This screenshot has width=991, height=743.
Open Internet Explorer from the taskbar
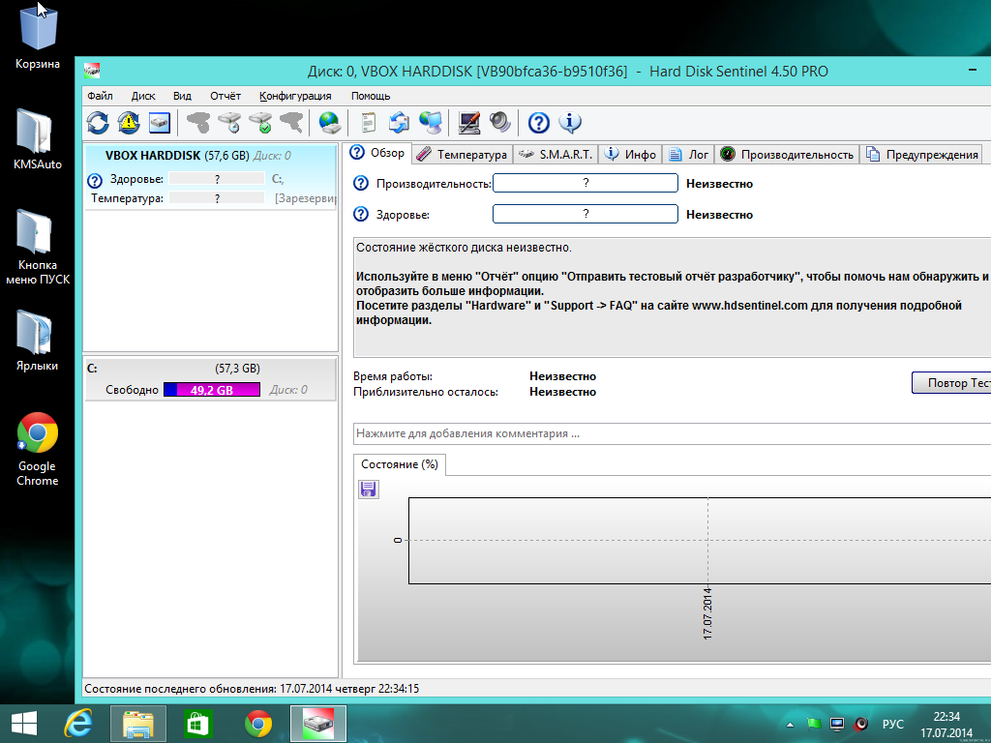click(78, 724)
